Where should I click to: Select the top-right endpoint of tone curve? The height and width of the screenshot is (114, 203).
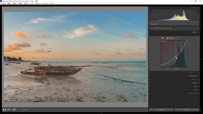click(x=187, y=41)
